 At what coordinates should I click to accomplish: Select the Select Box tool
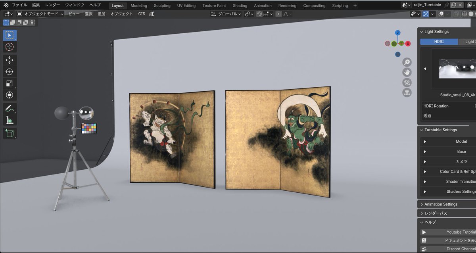[x=10, y=35]
